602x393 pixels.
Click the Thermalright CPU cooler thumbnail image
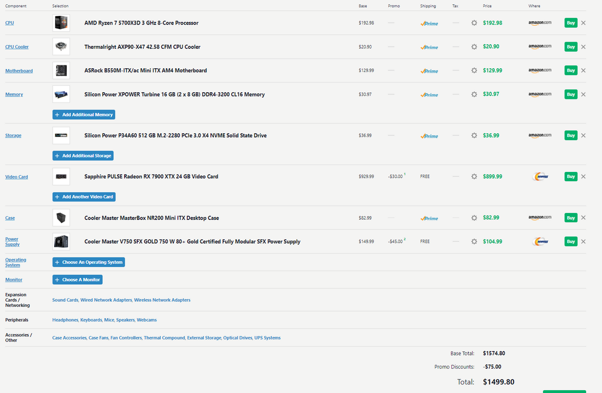point(61,47)
